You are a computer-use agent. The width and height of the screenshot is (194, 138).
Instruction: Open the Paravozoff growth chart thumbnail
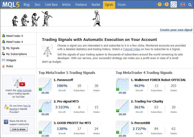45,84
